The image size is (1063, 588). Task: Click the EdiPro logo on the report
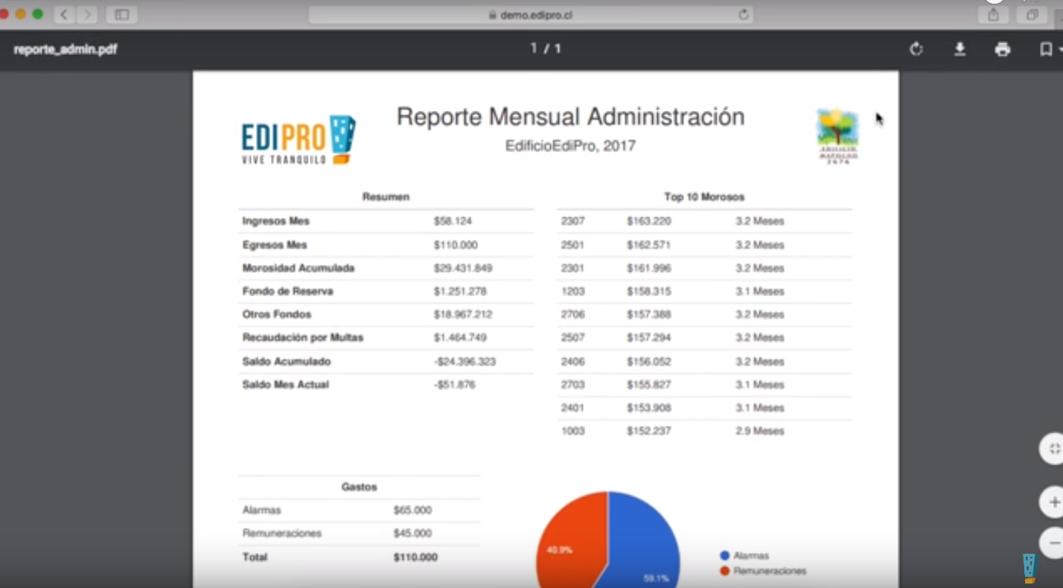298,139
